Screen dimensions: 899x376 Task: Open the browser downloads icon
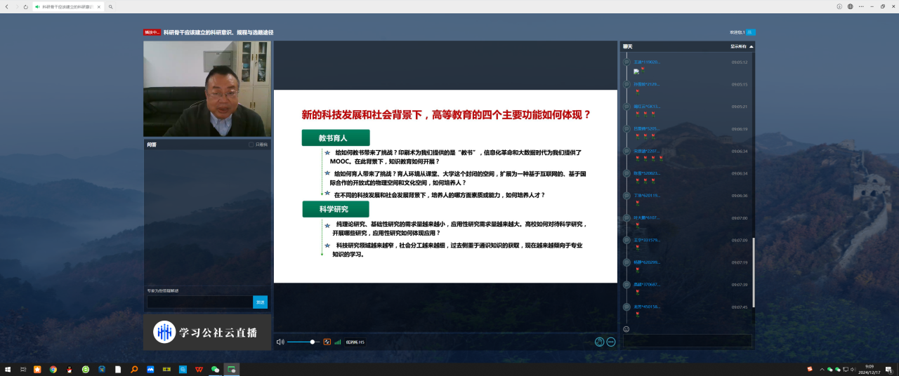[x=839, y=6]
